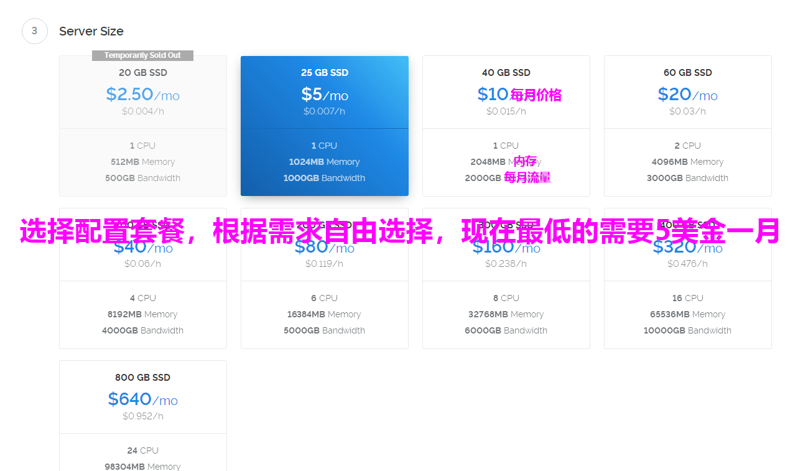The width and height of the screenshot is (798, 471).
Task: Click the "8192MB Memory" spec line
Action: point(143,314)
